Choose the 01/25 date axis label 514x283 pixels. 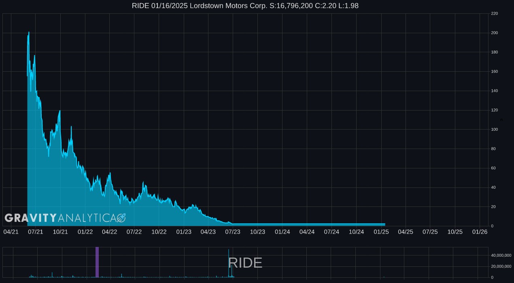click(x=381, y=232)
